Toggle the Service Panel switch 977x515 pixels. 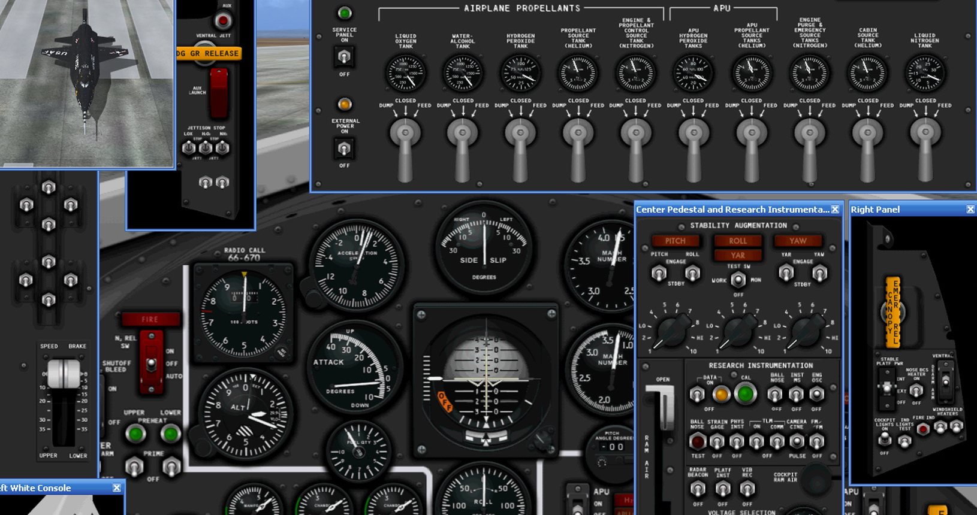click(x=344, y=57)
